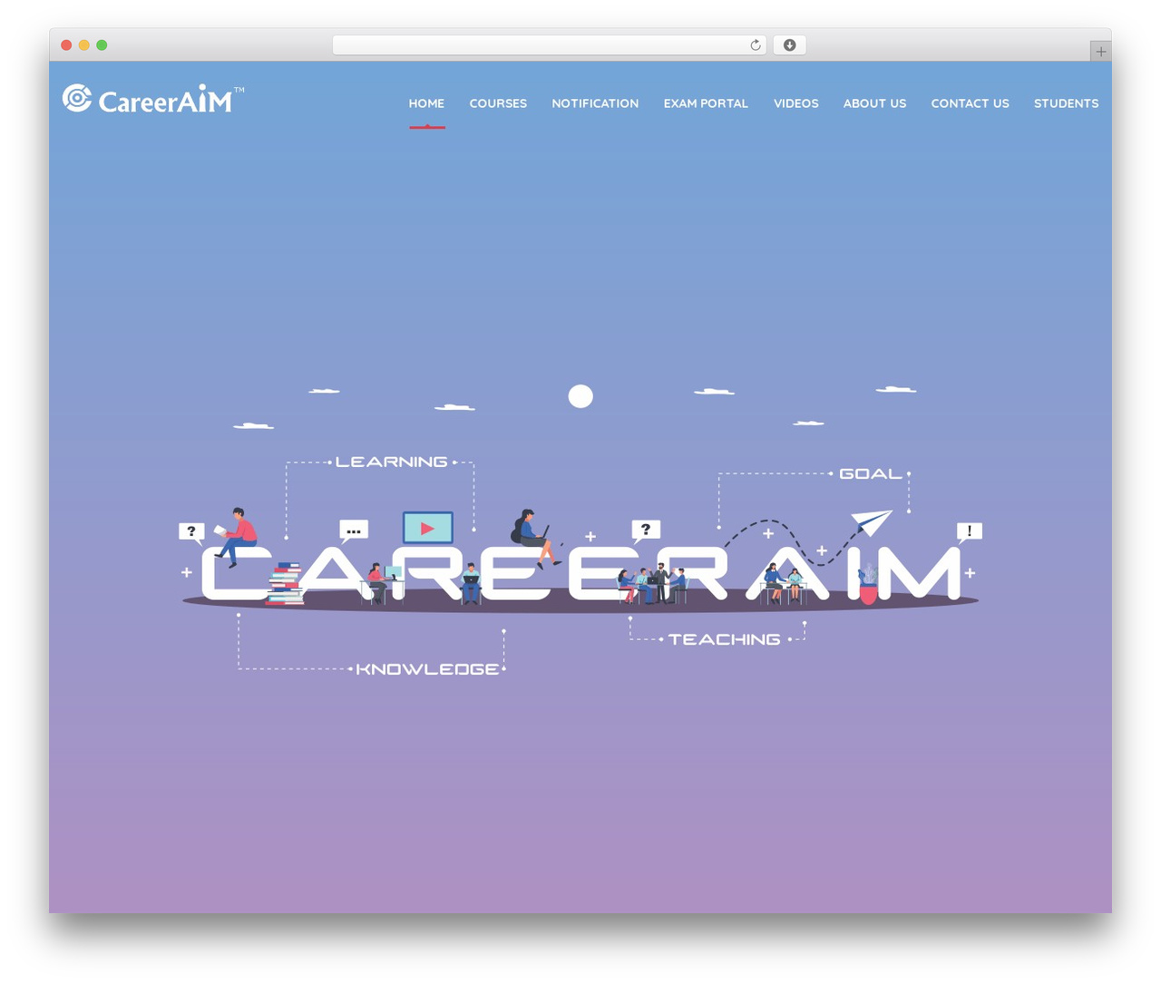1161x983 pixels.
Task: Close the browser window with red button
Action: (x=66, y=45)
